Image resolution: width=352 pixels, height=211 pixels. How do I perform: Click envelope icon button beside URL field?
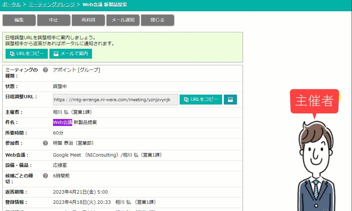[x=230, y=100]
